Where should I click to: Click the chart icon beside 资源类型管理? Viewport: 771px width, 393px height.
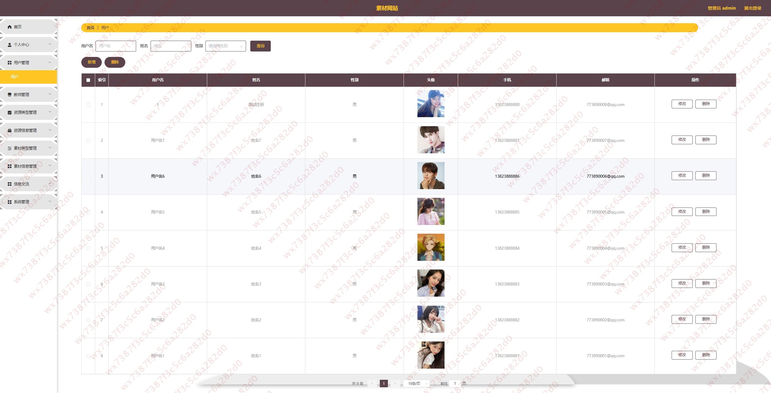tap(10, 112)
